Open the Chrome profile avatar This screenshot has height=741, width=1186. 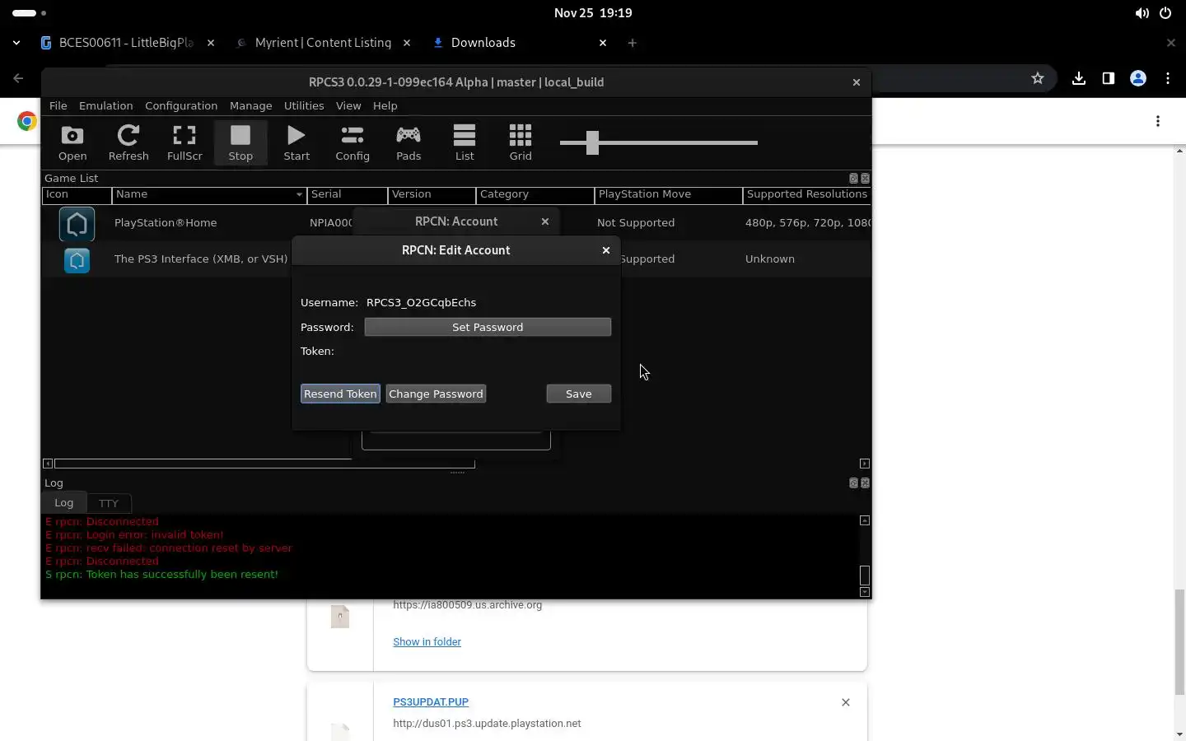click(1138, 78)
